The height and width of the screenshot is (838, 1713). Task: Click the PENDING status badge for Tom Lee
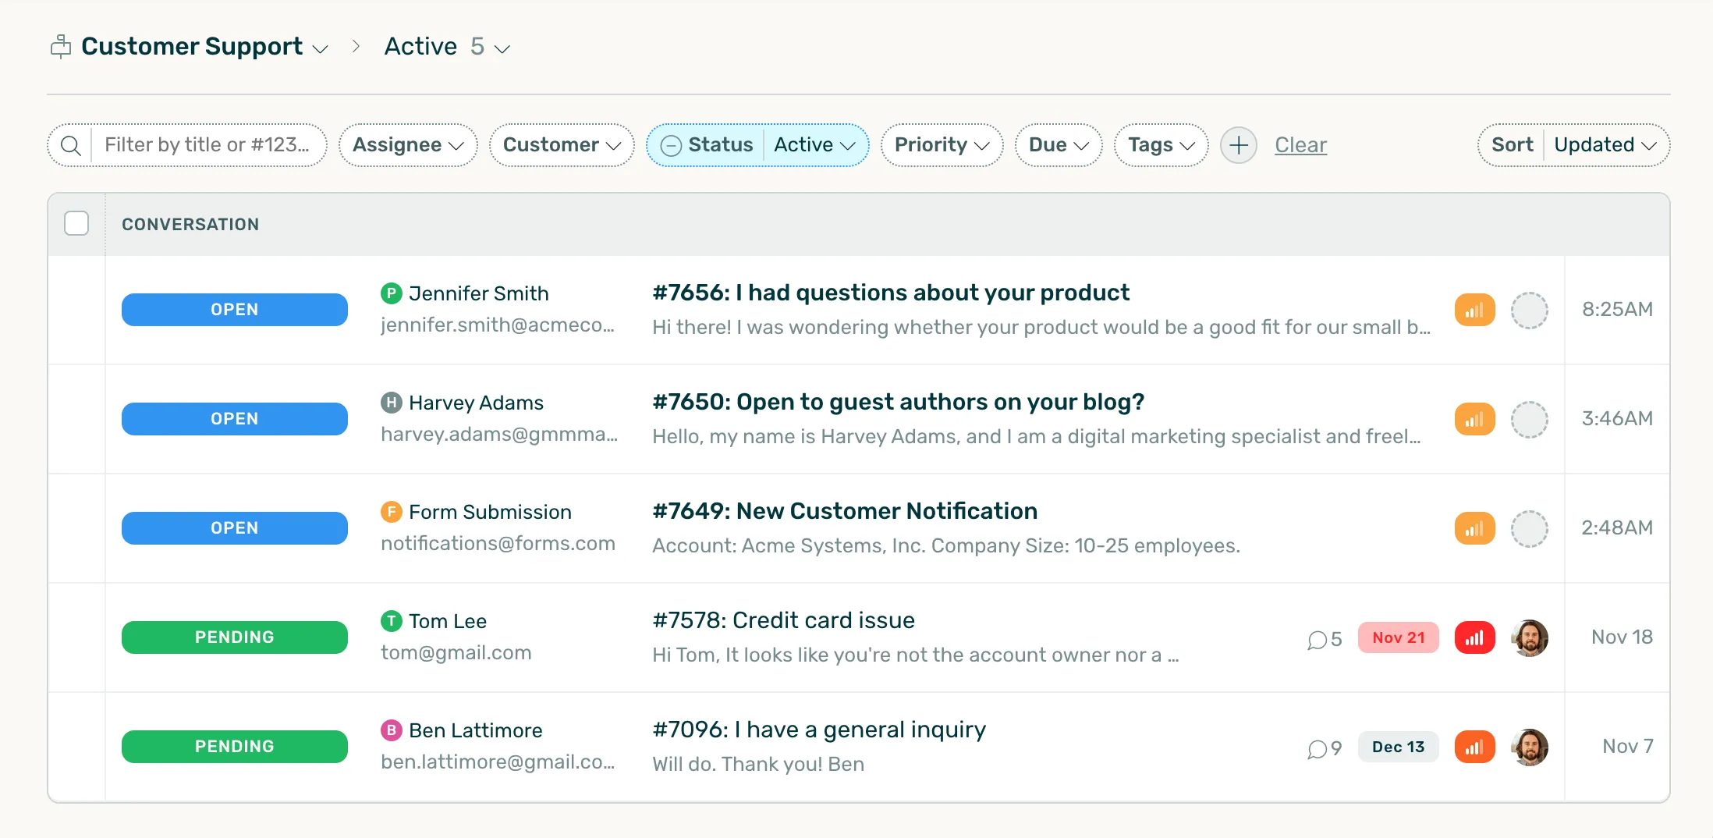234,637
